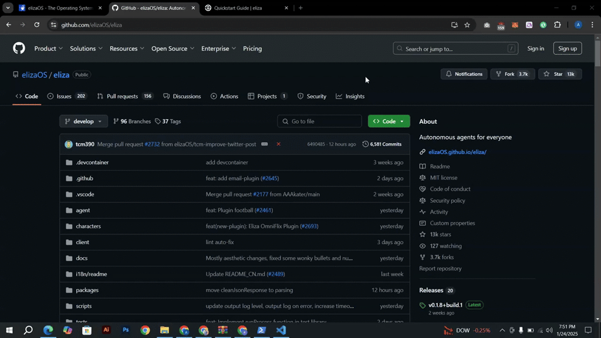Click Report repository
This screenshot has width=601, height=338.
click(440, 268)
